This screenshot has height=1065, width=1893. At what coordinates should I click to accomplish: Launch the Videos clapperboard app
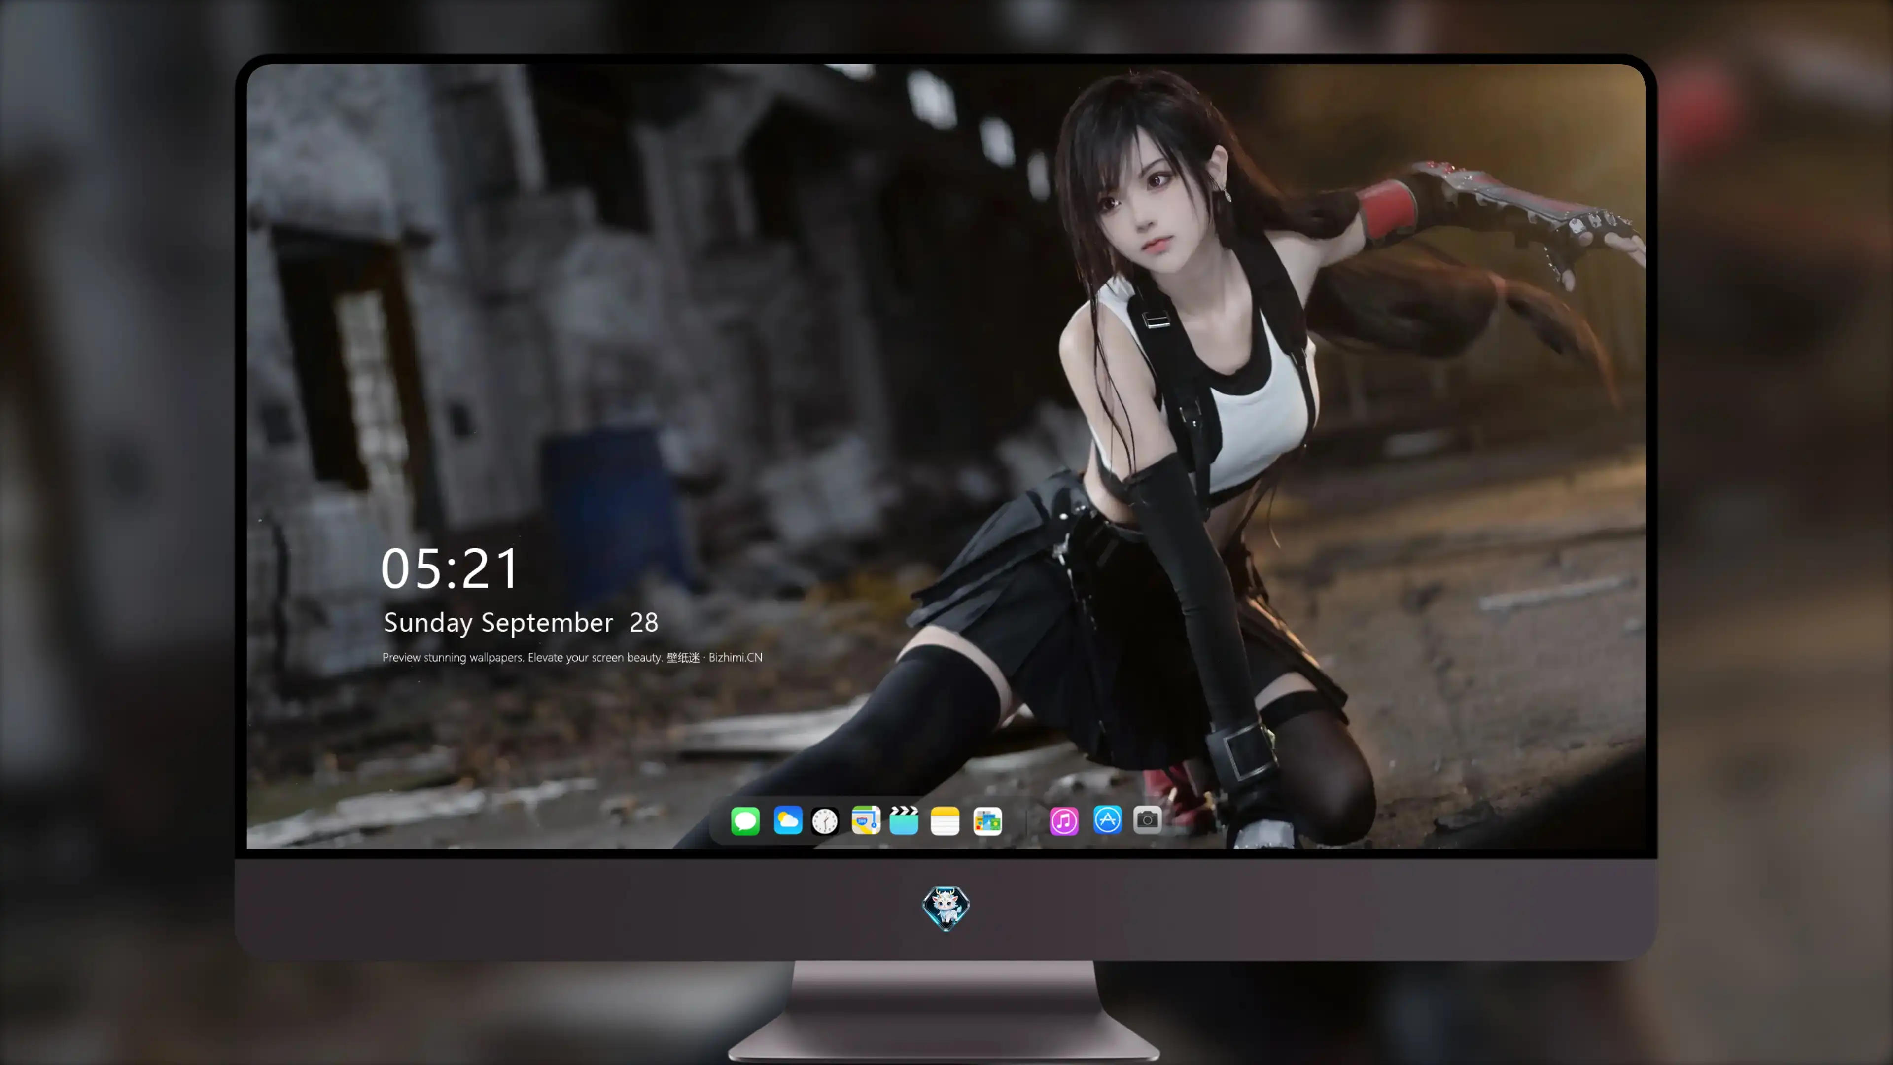904,821
